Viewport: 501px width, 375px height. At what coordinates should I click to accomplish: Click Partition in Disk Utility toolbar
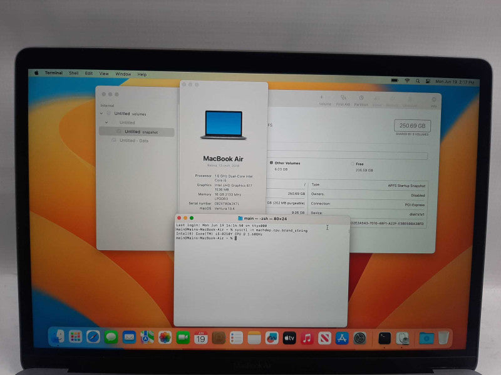coord(361,101)
